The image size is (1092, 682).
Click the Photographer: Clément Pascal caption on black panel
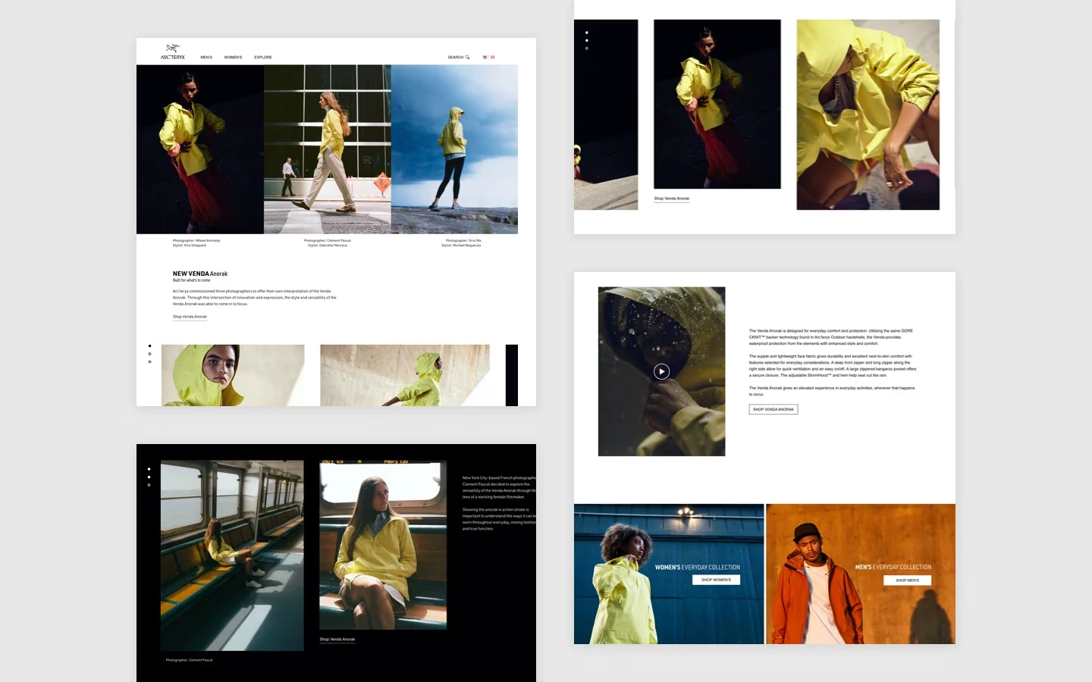(x=190, y=660)
